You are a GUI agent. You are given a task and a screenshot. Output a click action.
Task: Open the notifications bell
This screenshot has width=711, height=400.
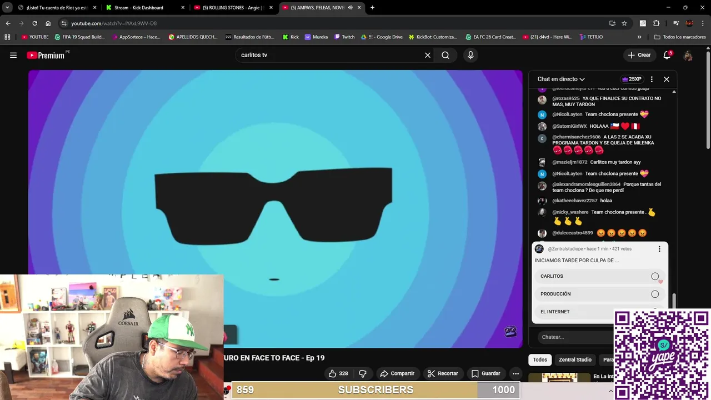tap(667, 55)
